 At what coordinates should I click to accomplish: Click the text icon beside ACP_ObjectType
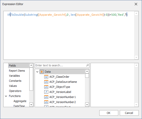point(46,87)
